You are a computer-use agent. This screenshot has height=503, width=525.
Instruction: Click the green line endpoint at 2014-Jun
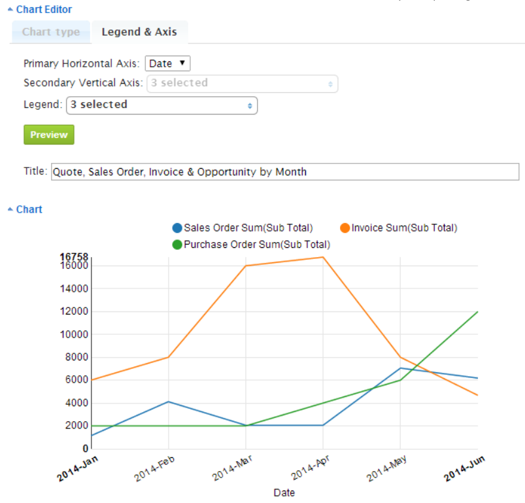click(x=477, y=312)
